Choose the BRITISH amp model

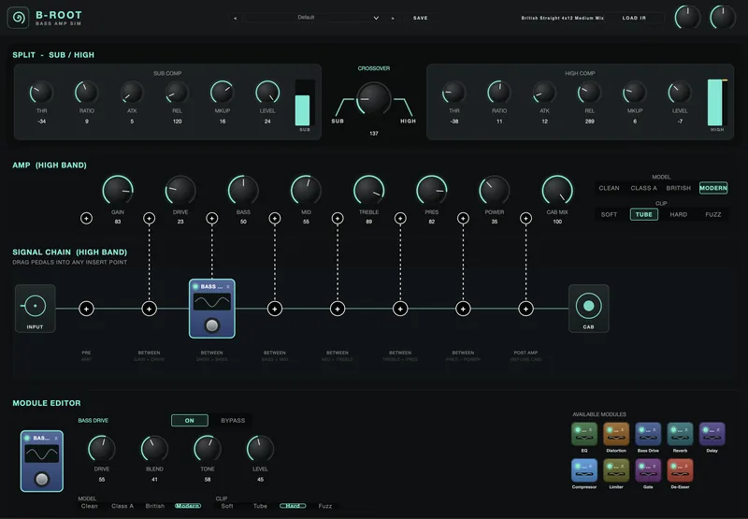tap(679, 188)
